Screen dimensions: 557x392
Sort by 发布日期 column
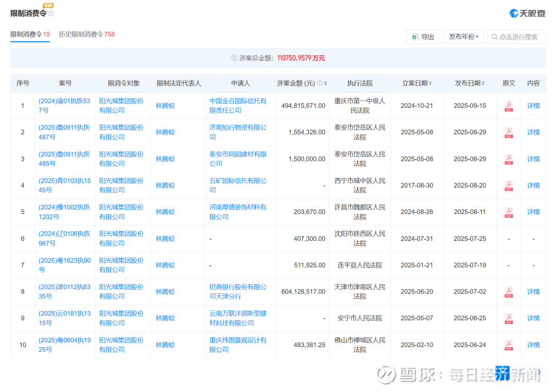point(483,84)
